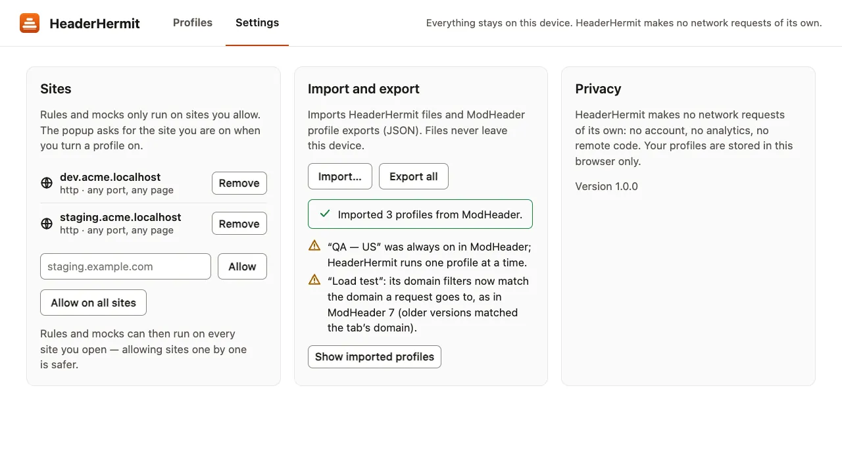
Task: Switch to the Settings tab
Action: tap(257, 23)
